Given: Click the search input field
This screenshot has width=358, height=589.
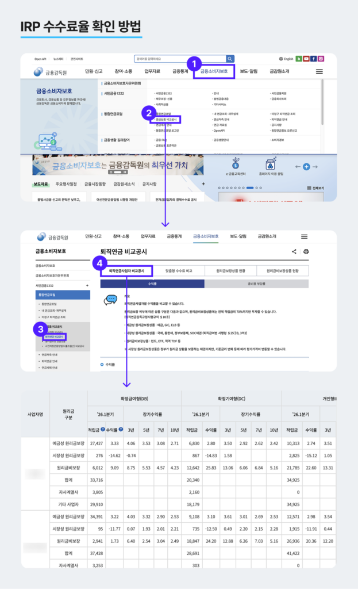Looking at the screenshot, I should [x=180, y=59].
